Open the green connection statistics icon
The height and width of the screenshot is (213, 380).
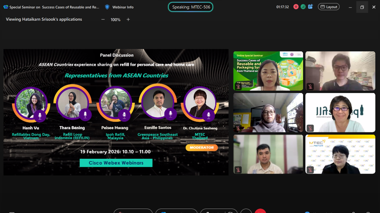[303, 7]
